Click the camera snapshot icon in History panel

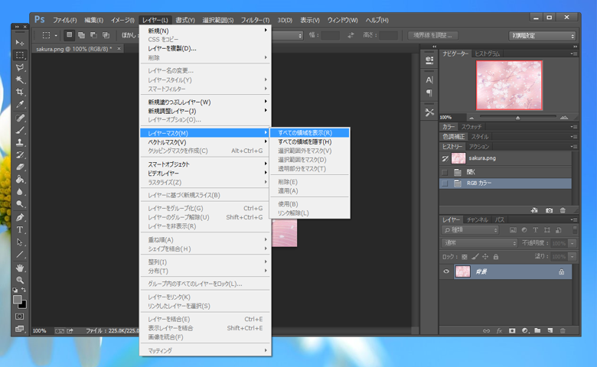549,210
